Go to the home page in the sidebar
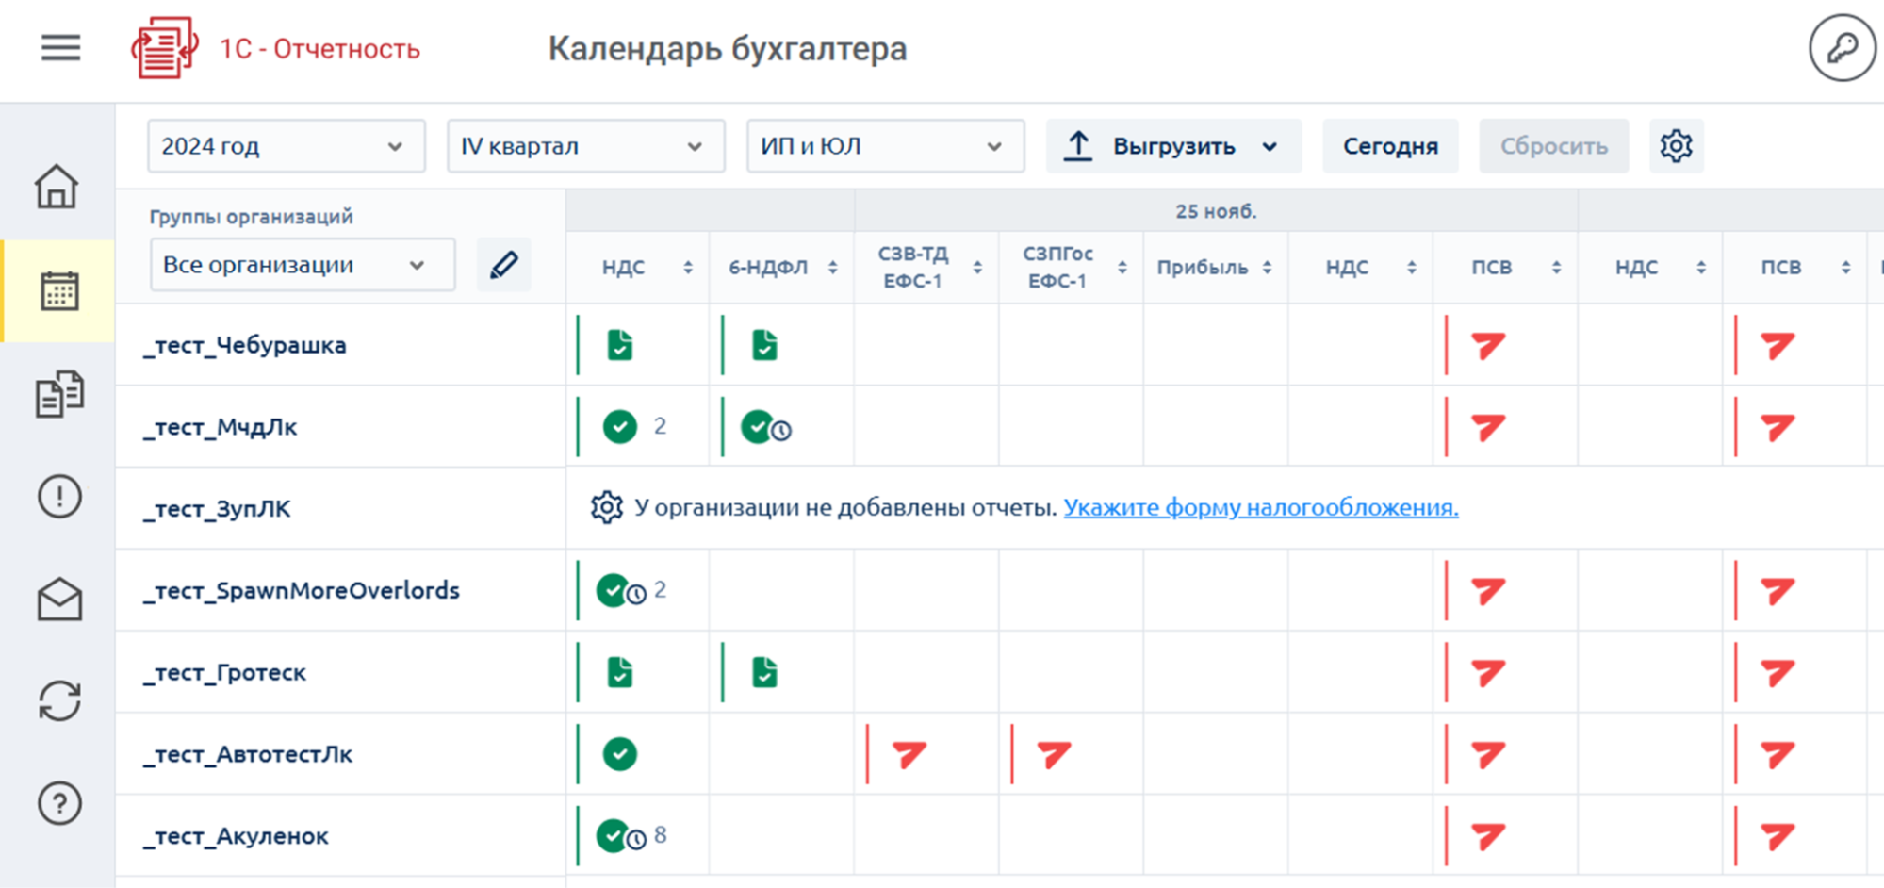Screen dimensions: 1884x888 (57, 186)
